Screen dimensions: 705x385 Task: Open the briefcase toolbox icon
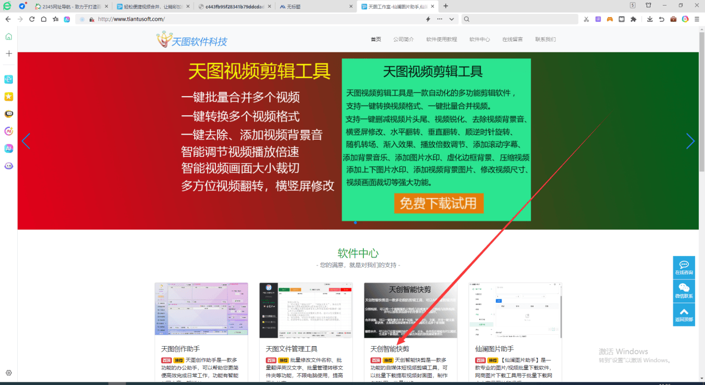(673, 19)
